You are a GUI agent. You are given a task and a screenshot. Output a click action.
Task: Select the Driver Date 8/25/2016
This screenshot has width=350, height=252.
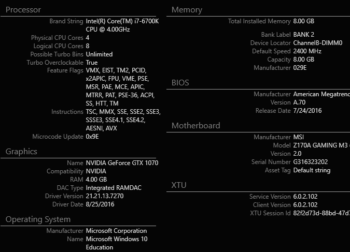tap(100, 204)
